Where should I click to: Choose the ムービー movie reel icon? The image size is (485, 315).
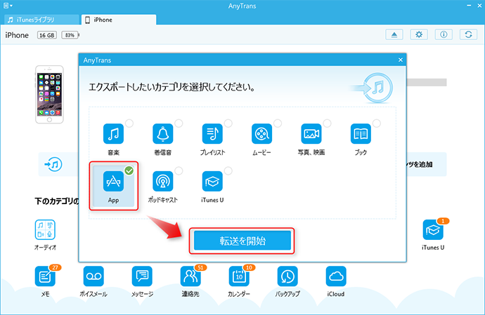coord(261,134)
